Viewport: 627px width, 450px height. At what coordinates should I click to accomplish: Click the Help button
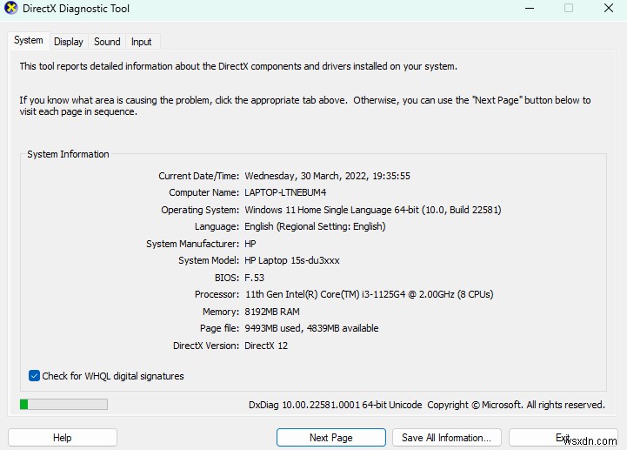(63, 438)
